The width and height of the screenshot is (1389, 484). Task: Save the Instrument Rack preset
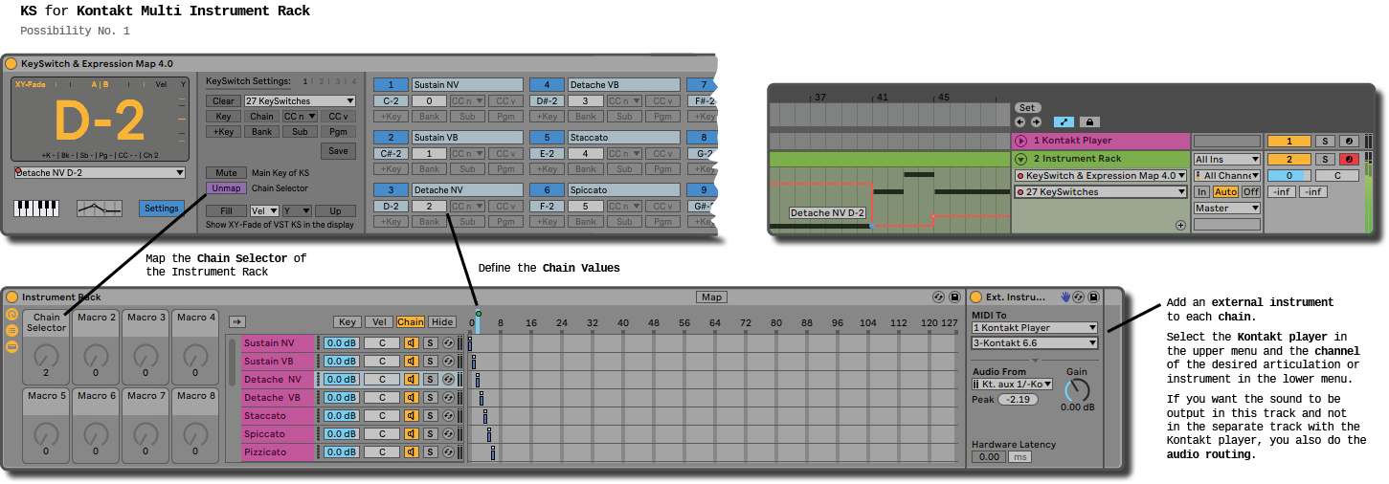coord(953,297)
